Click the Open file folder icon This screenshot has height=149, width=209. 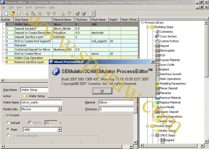point(13,14)
